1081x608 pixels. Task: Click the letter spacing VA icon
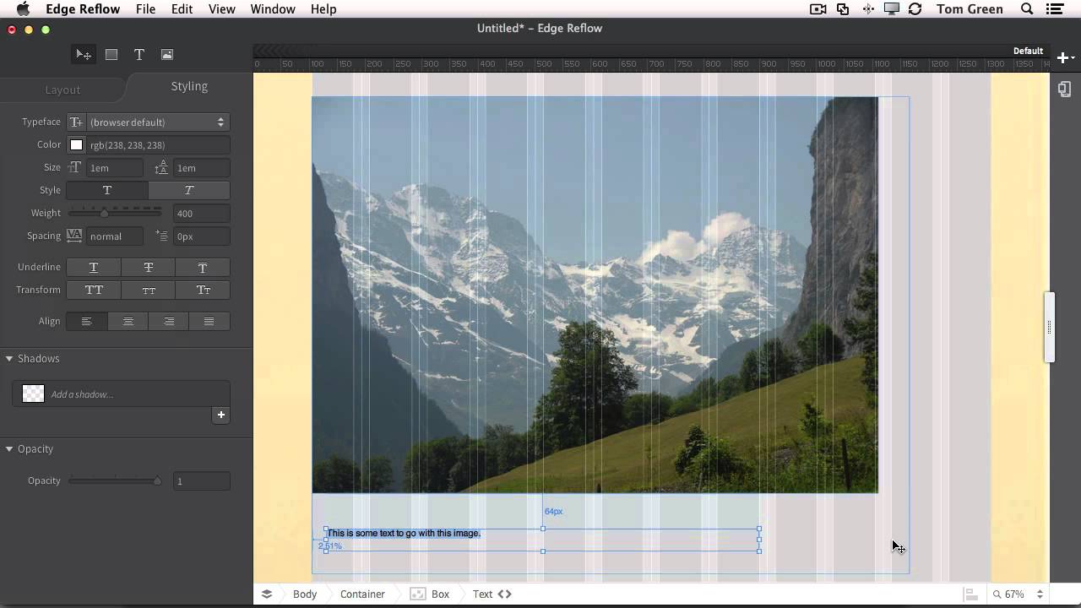click(74, 236)
